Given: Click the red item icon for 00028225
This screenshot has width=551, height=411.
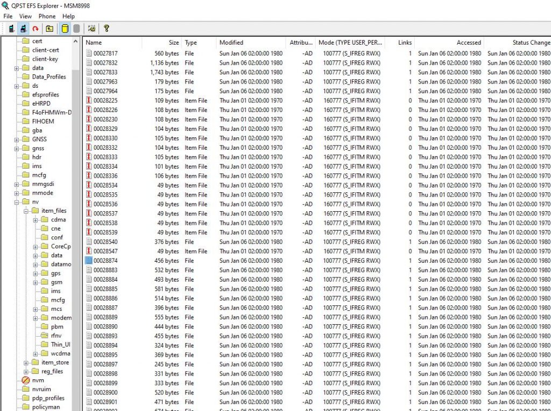Looking at the screenshot, I should [x=89, y=101].
